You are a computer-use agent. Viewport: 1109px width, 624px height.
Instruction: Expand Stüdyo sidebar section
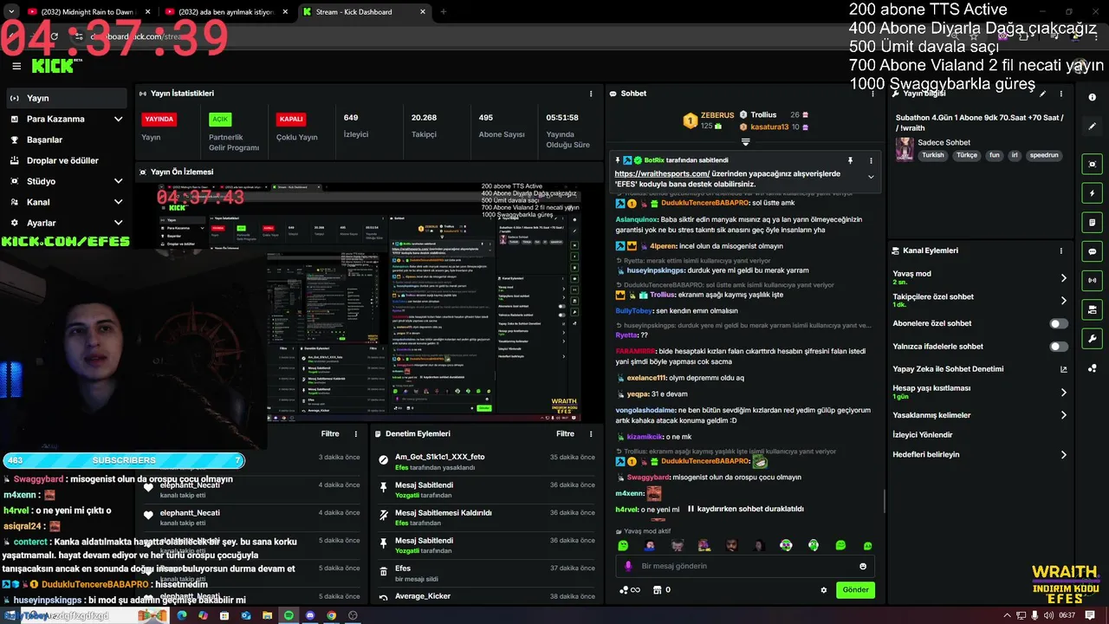[x=118, y=181]
